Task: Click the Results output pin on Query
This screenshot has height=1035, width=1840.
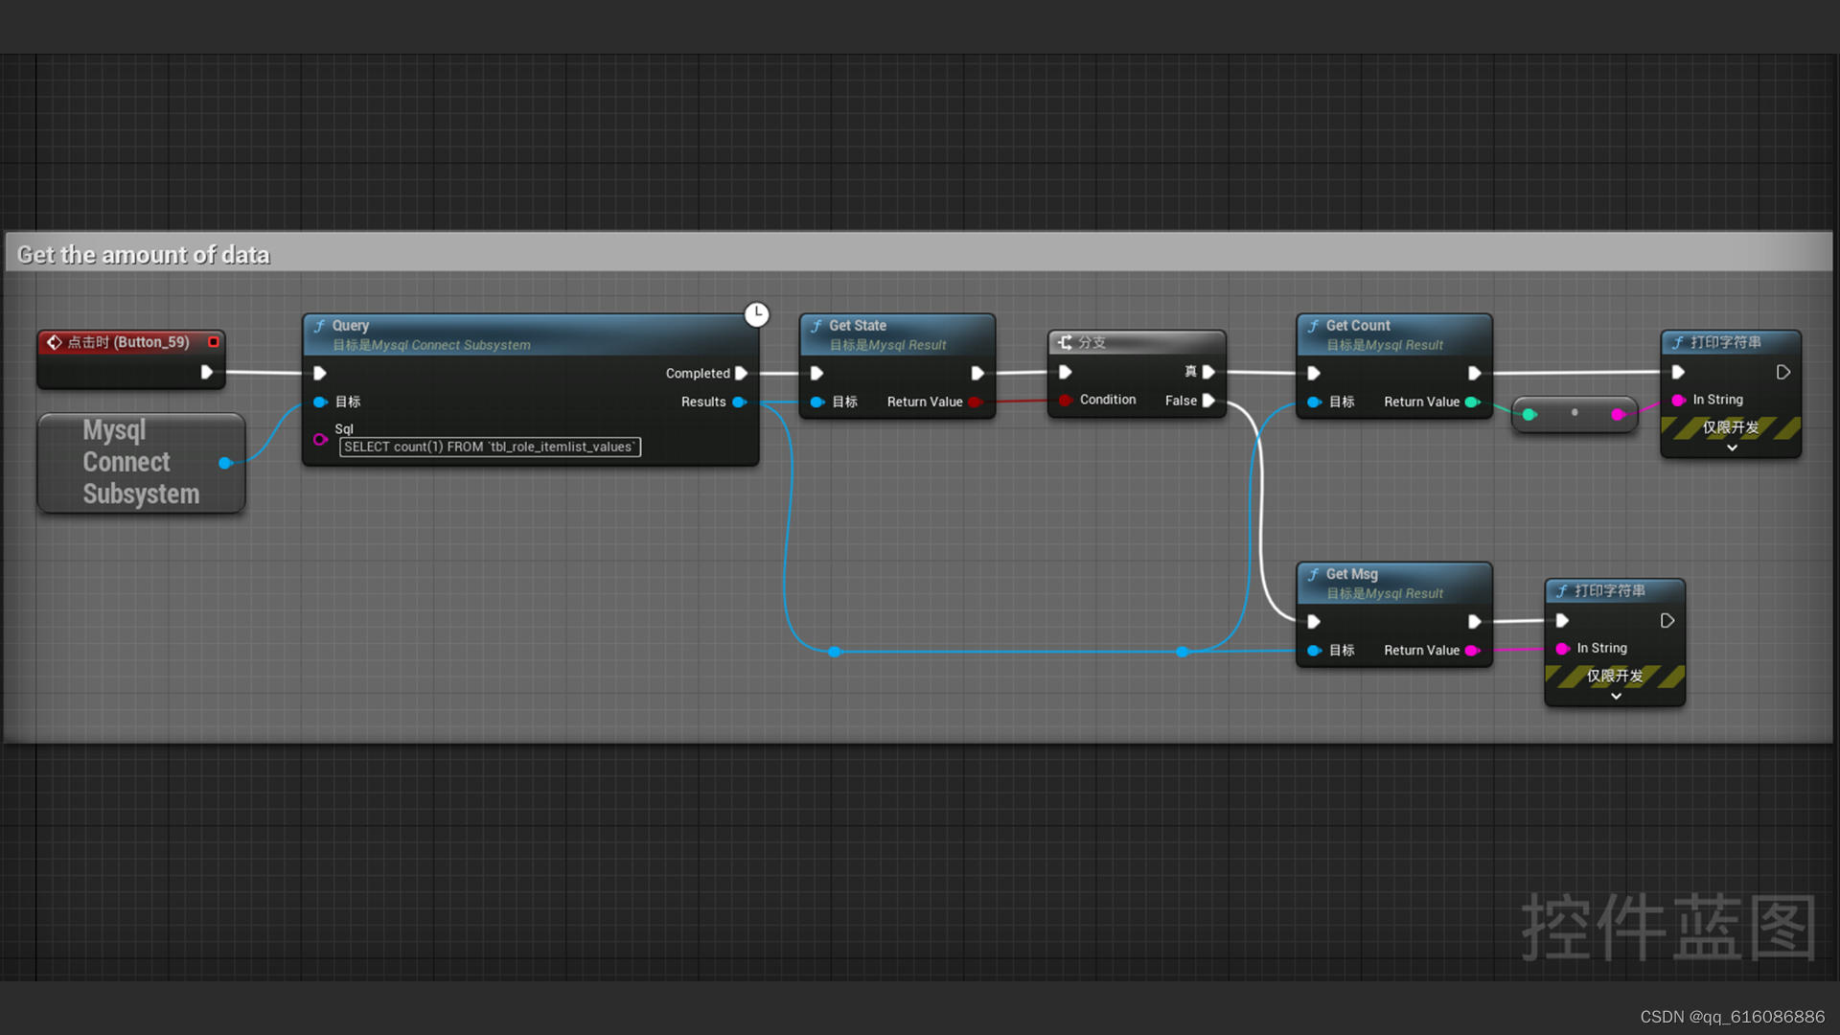Action: 739,402
